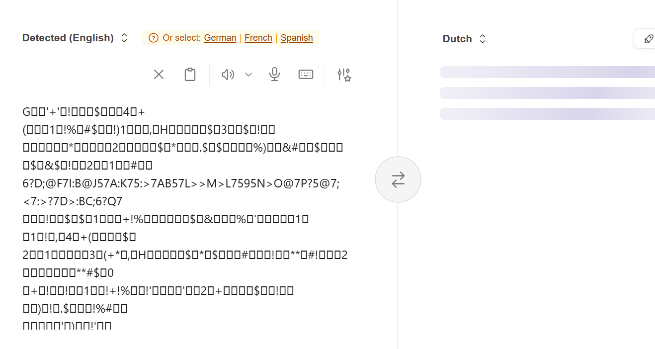The width and height of the screenshot is (655, 349).
Task: Listen to source text via speaker icon
Action: coord(228,75)
